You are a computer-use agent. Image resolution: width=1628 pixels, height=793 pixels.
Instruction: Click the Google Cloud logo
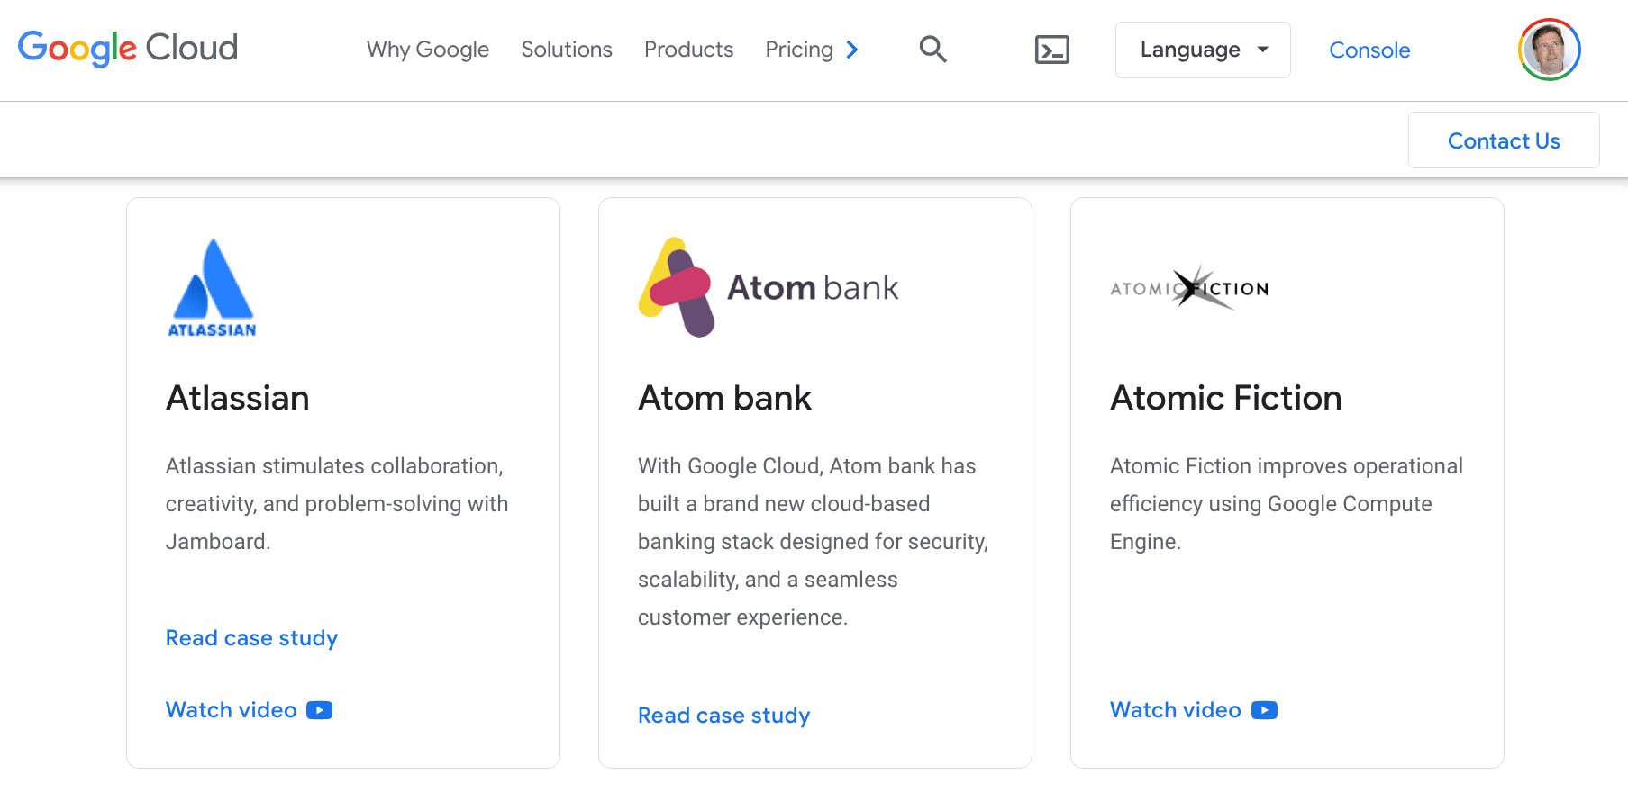pos(128,49)
